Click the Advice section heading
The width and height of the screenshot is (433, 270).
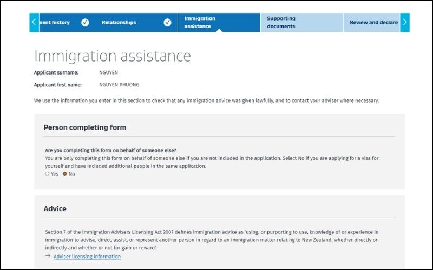click(55, 208)
